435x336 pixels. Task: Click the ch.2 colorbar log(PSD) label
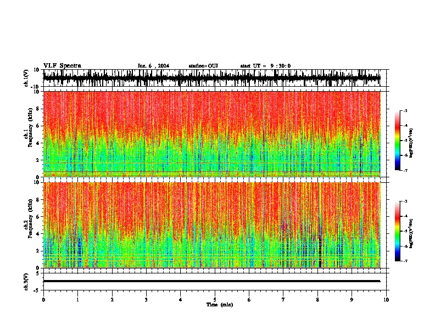411,233
